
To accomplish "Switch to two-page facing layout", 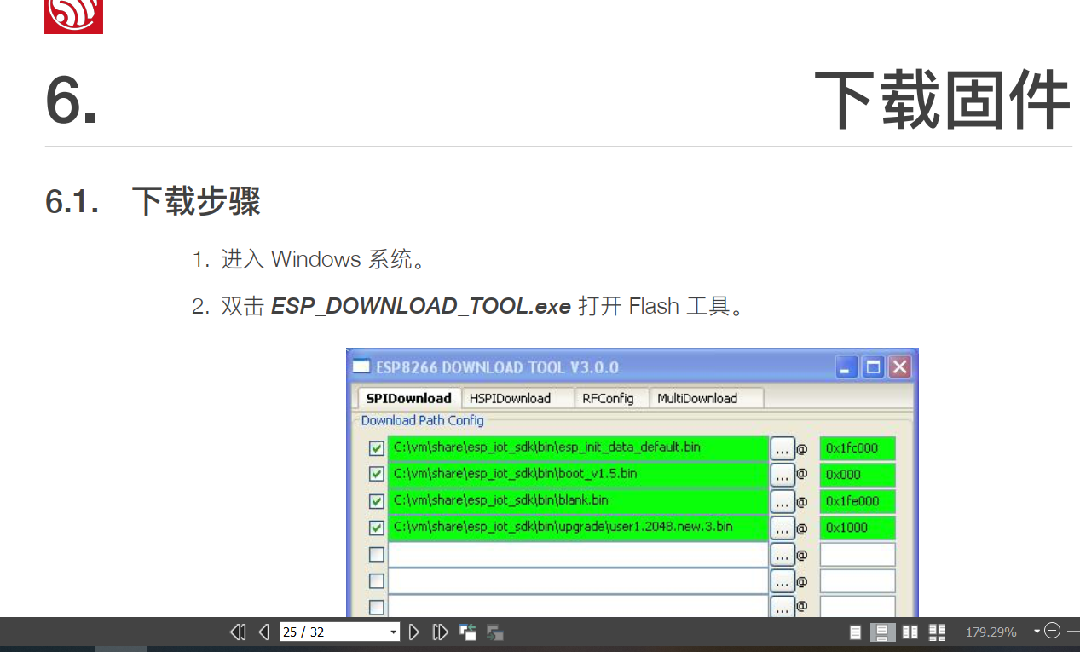I will (x=910, y=632).
